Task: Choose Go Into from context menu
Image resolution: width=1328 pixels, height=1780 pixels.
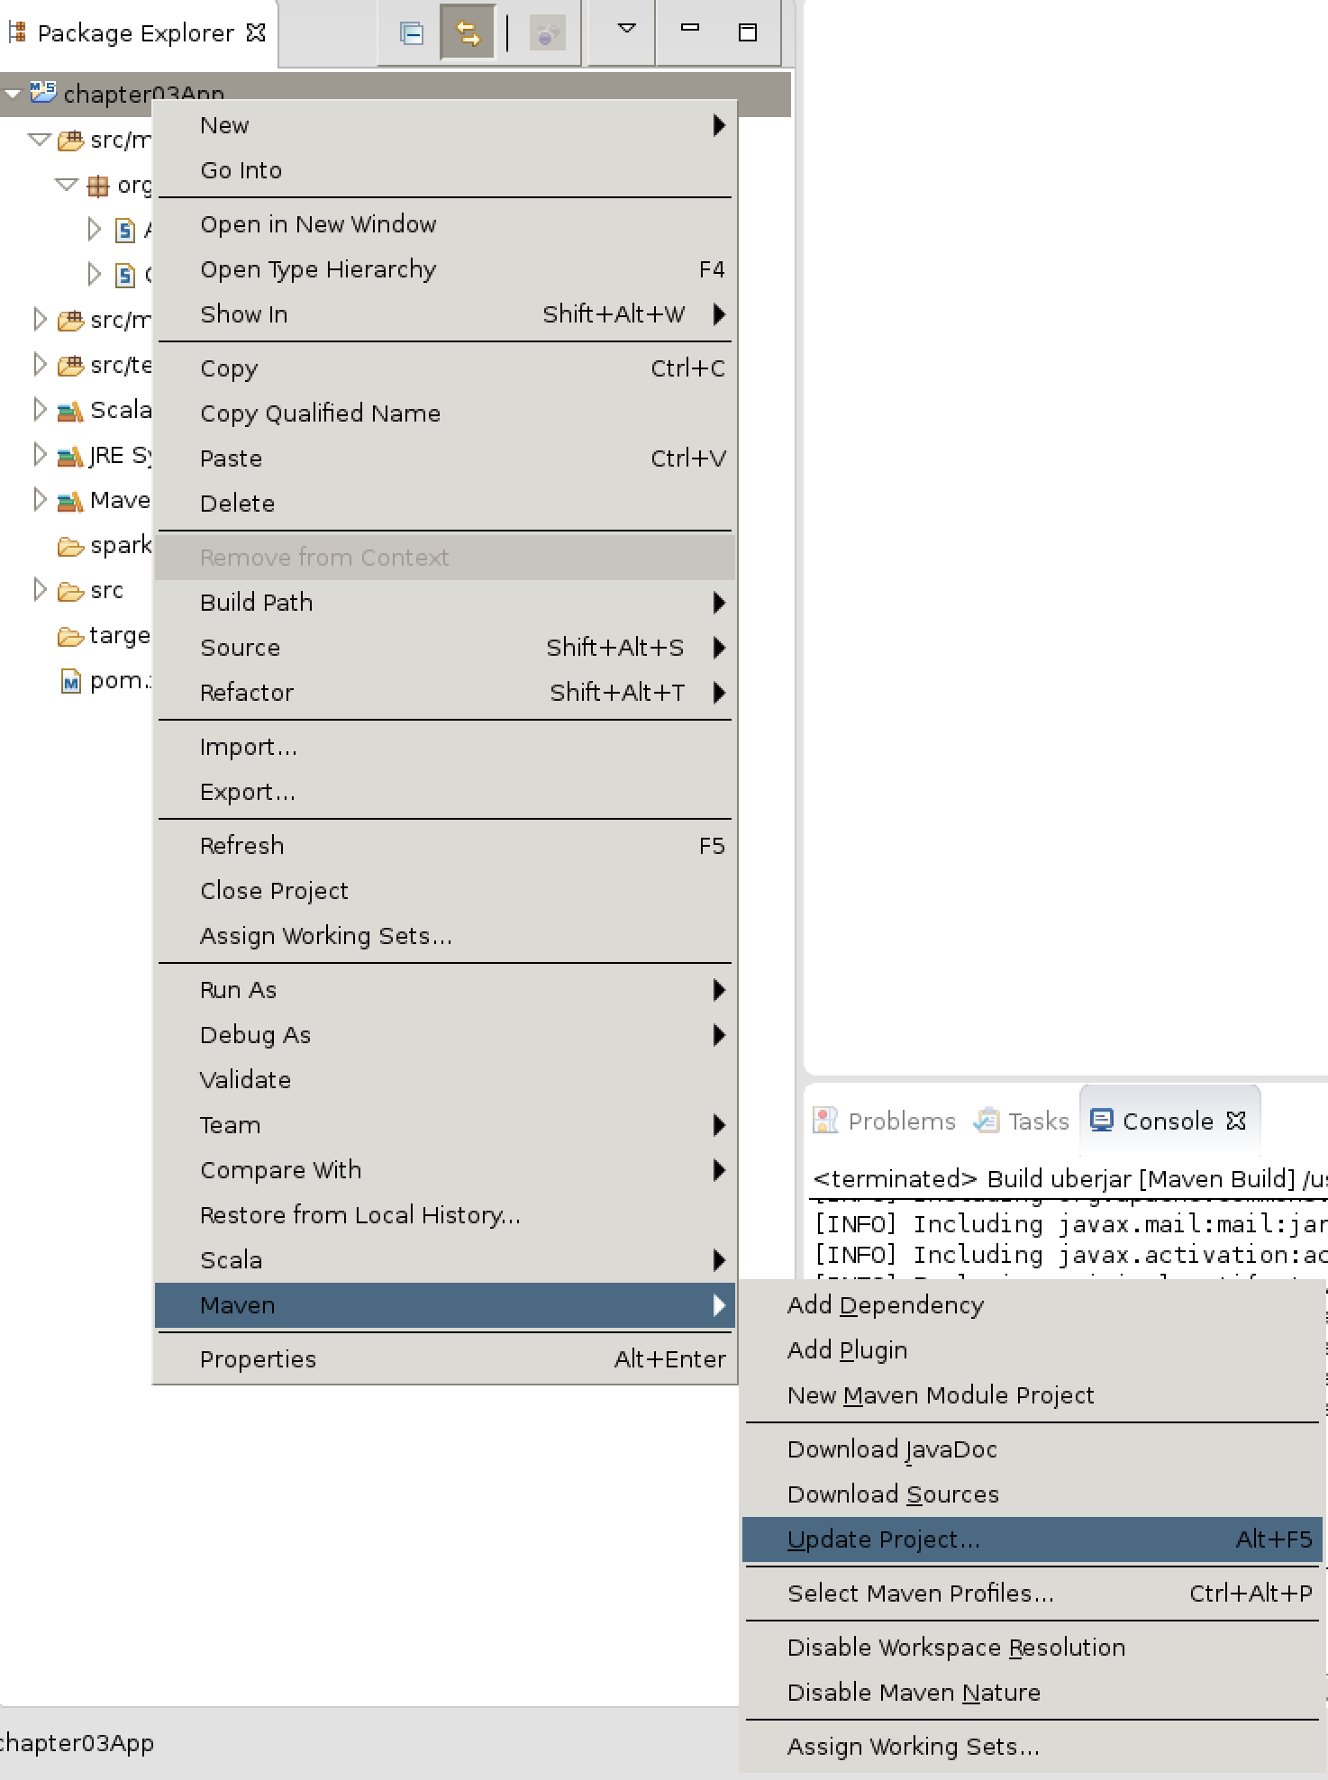Action: click(445, 170)
